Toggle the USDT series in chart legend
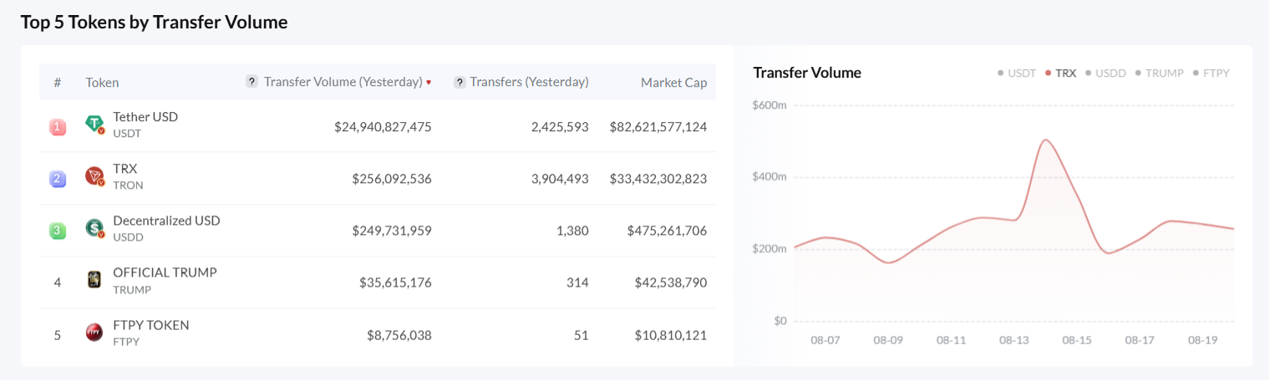The height and width of the screenshot is (381, 1270). click(x=1017, y=73)
